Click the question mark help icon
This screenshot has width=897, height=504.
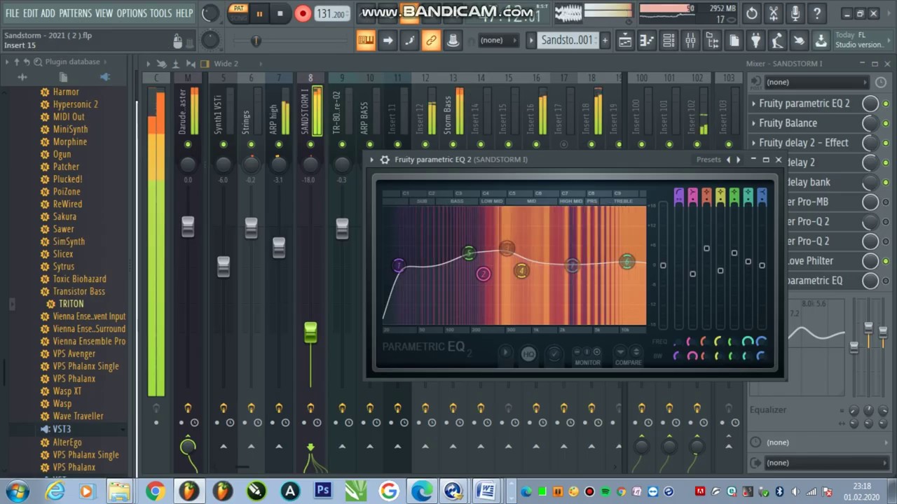(x=817, y=13)
